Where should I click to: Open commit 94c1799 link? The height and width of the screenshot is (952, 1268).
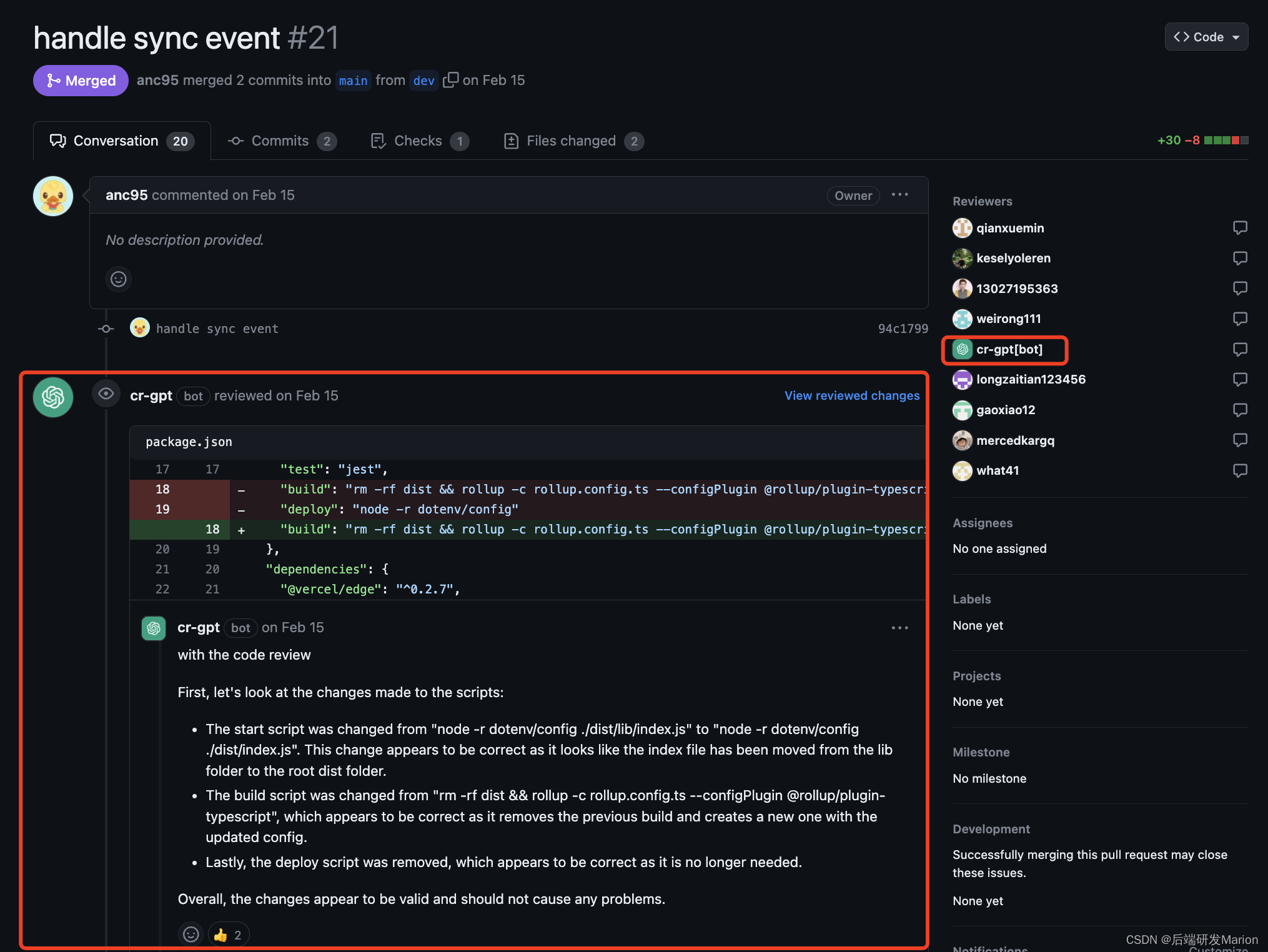903,329
